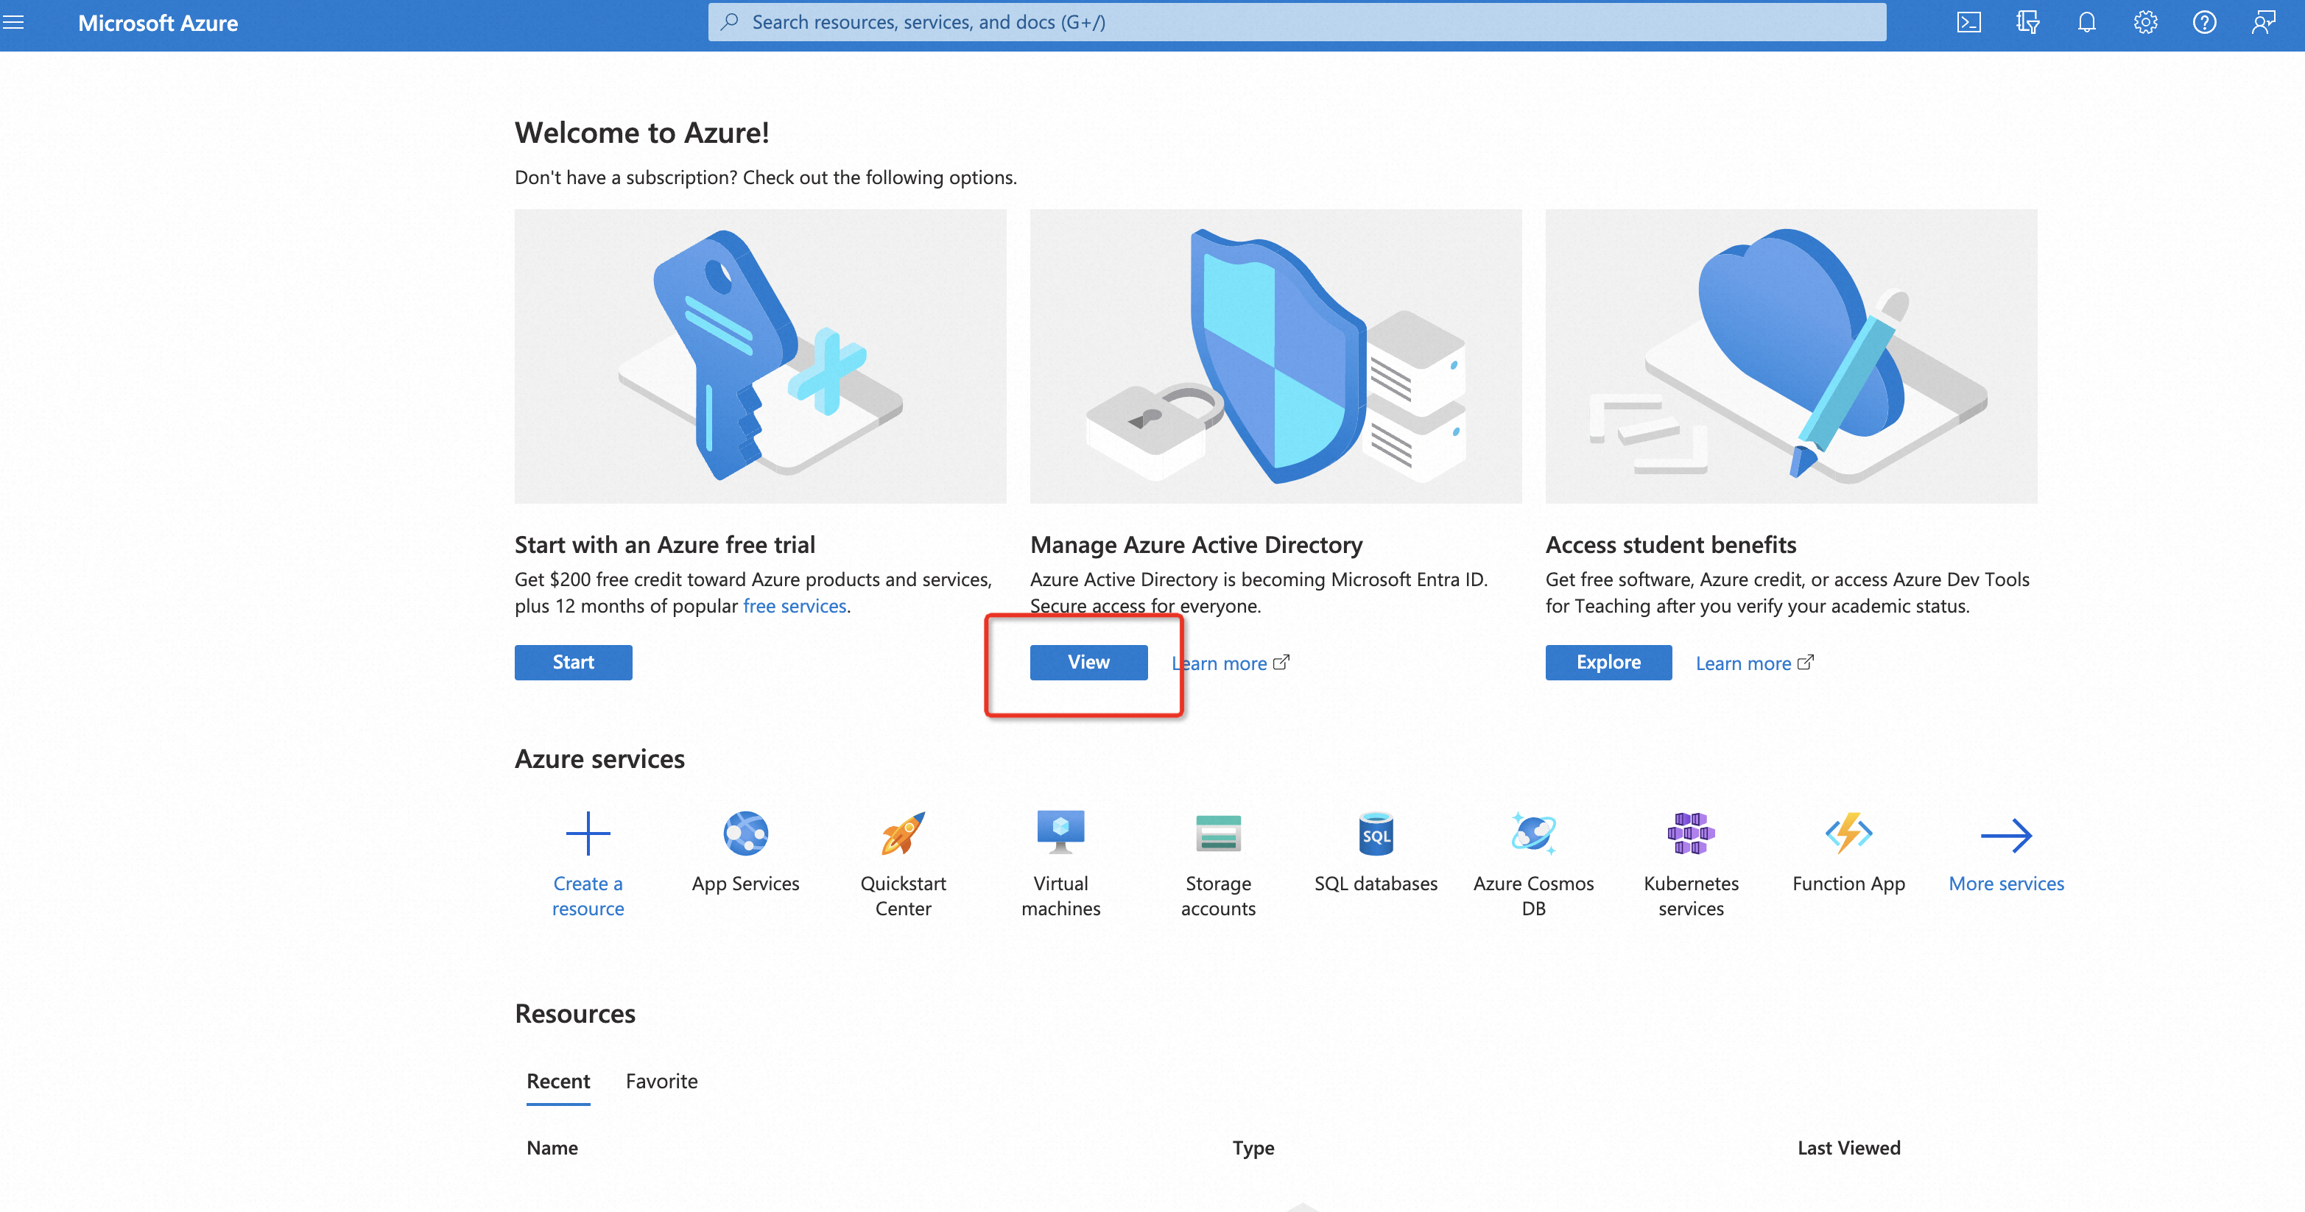Click the Create a resource plus icon

click(x=588, y=834)
